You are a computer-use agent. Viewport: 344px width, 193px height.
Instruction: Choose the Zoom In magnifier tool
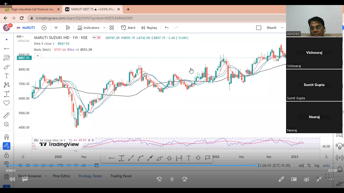point(7,124)
